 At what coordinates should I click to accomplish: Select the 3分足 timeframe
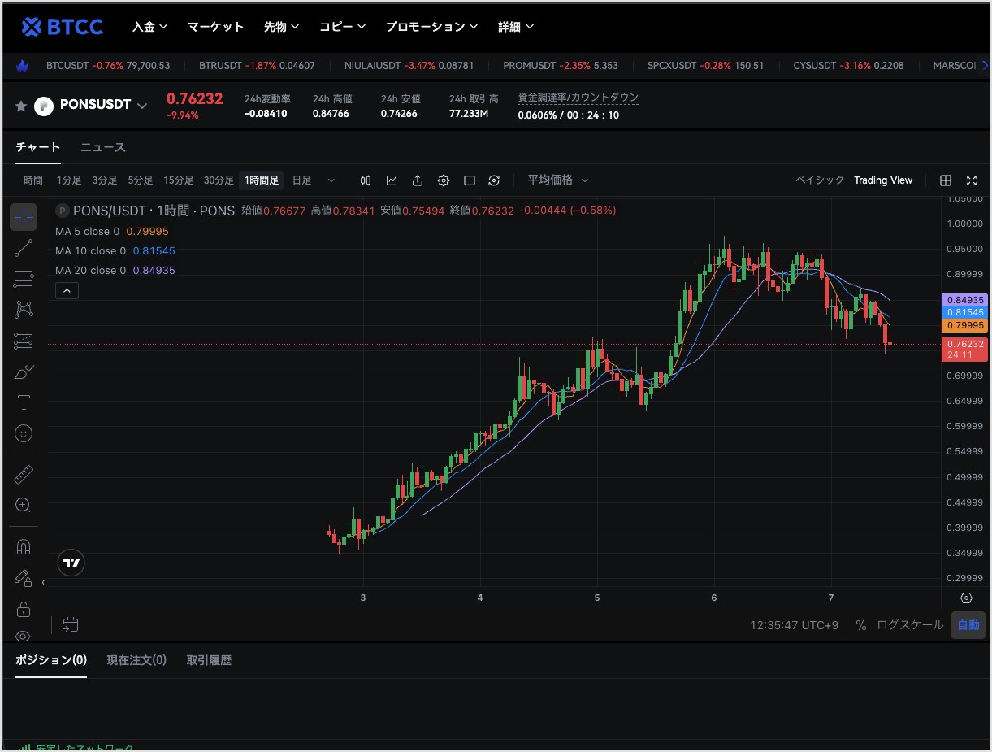(105, 180)
